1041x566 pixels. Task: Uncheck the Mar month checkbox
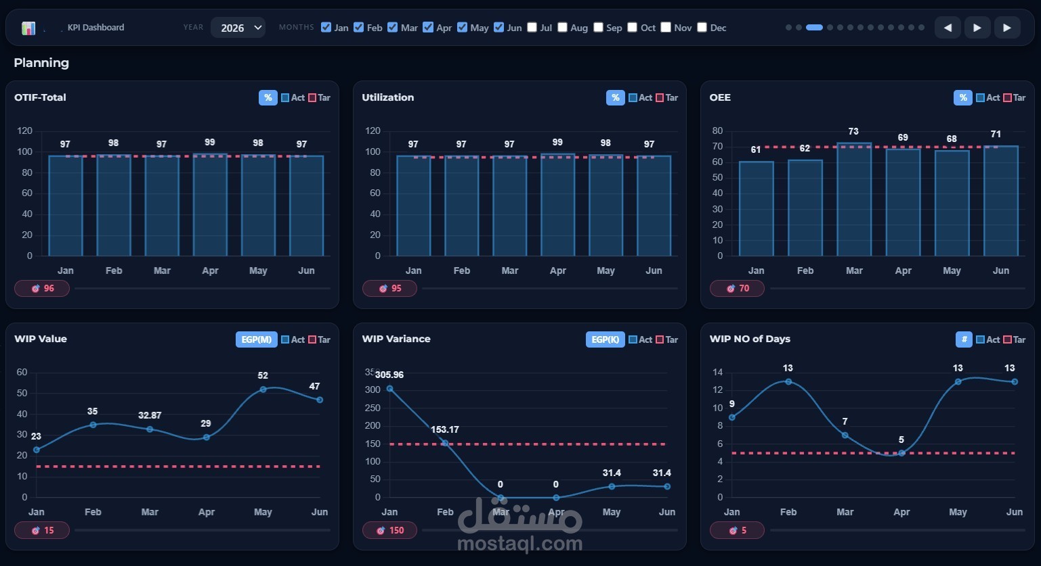[392, 27]
